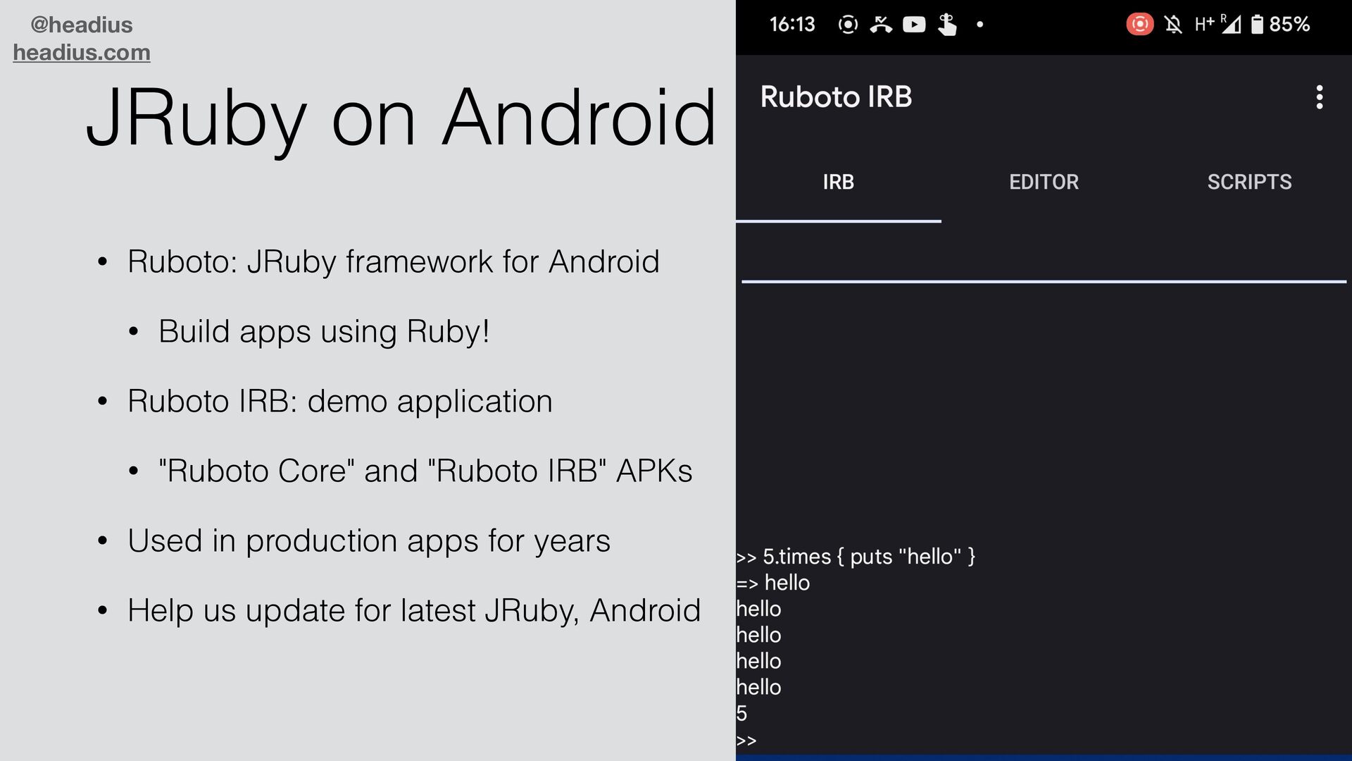Tap the mobile signal strength icon

[x=1230, y=25]
